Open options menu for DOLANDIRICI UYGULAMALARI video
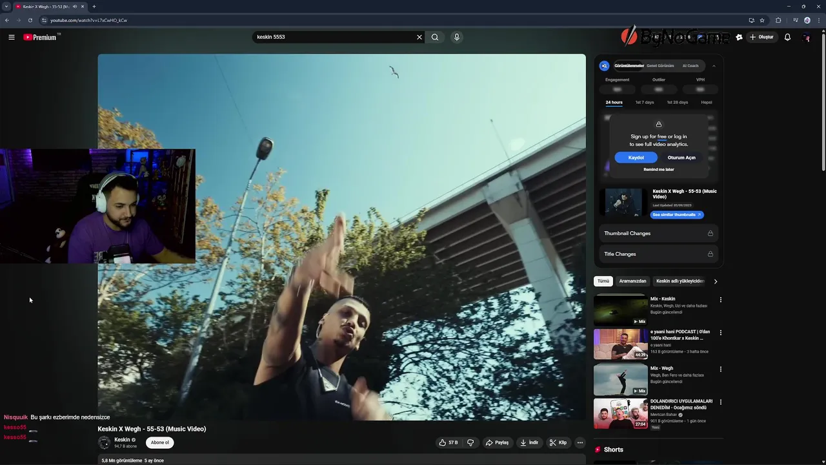Image resolution: width=826 pixels, height=465 pixels. [720, 402]
